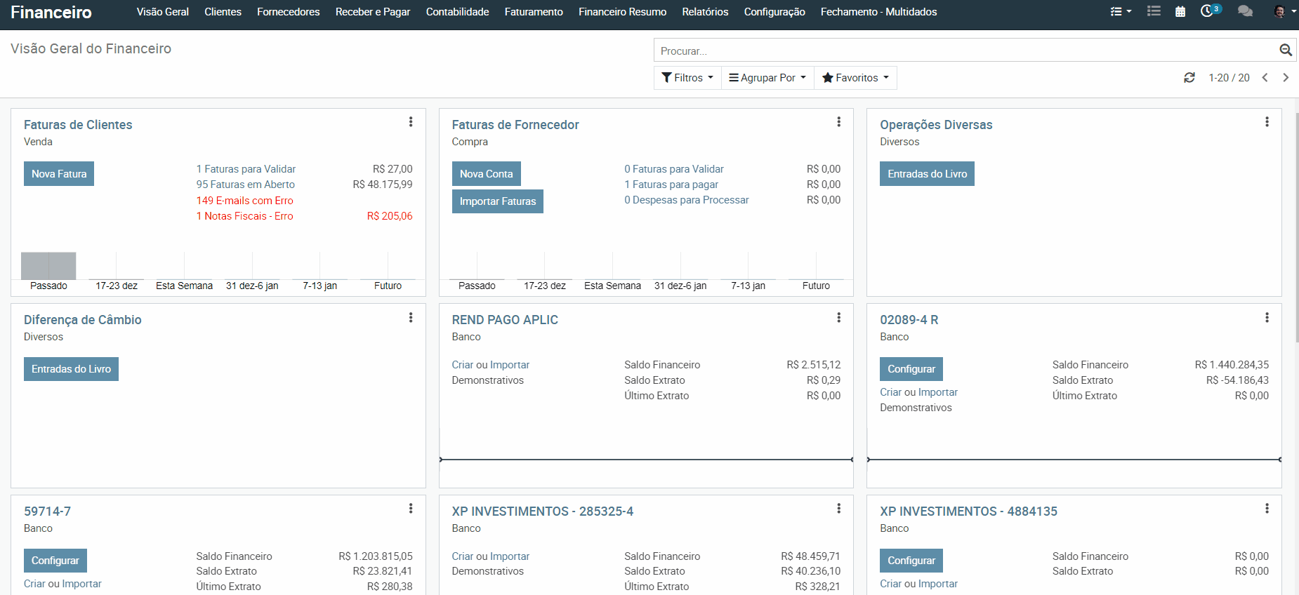Open the Contabilidade menu
1299x595 pixels.
[457, 12]
